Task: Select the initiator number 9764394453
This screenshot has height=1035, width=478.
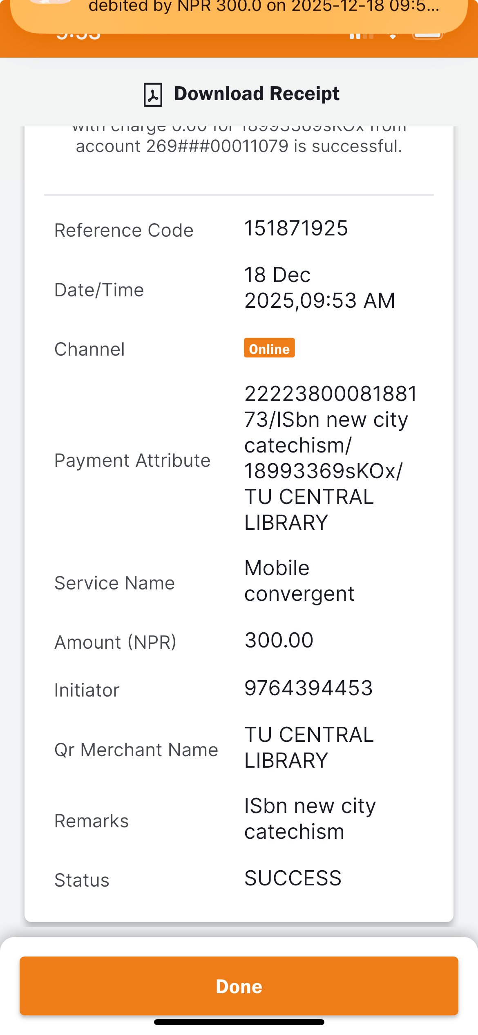Action: [x=308, y=688]
